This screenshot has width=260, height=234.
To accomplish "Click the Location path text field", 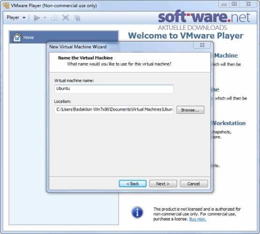I will [114, 110].
